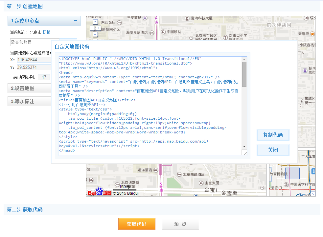The width and height of the screenshot is (323, 237).
Task: Click the 中国医学科学院 icon in overview
Action: point(286,184)
